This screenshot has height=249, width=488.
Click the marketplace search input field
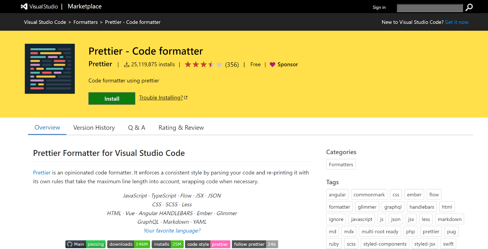pyautogui.click(x=429, y=8)
